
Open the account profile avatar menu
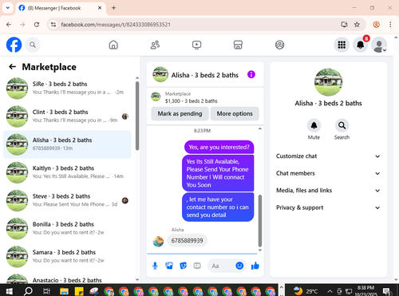point(379,45)
